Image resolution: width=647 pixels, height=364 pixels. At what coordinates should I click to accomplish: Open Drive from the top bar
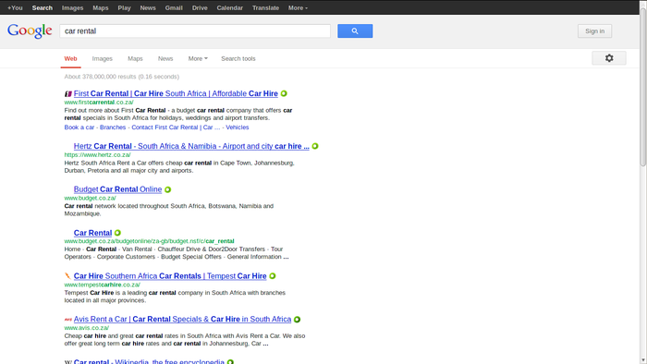coord(200,7)
